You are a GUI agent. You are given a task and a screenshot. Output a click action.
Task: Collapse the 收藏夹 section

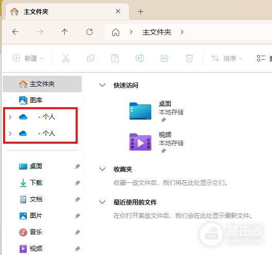102,169
